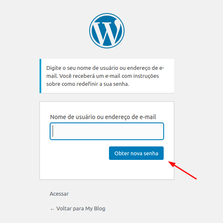The height and width of the screenshot is (223, 223).
Task: Follow the Voltar para My Blog link
Action: 78,209
